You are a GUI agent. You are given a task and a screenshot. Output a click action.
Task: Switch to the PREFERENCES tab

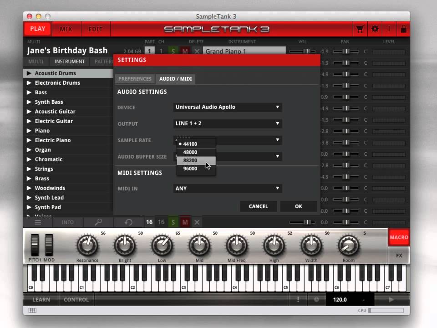pos(135,79)
